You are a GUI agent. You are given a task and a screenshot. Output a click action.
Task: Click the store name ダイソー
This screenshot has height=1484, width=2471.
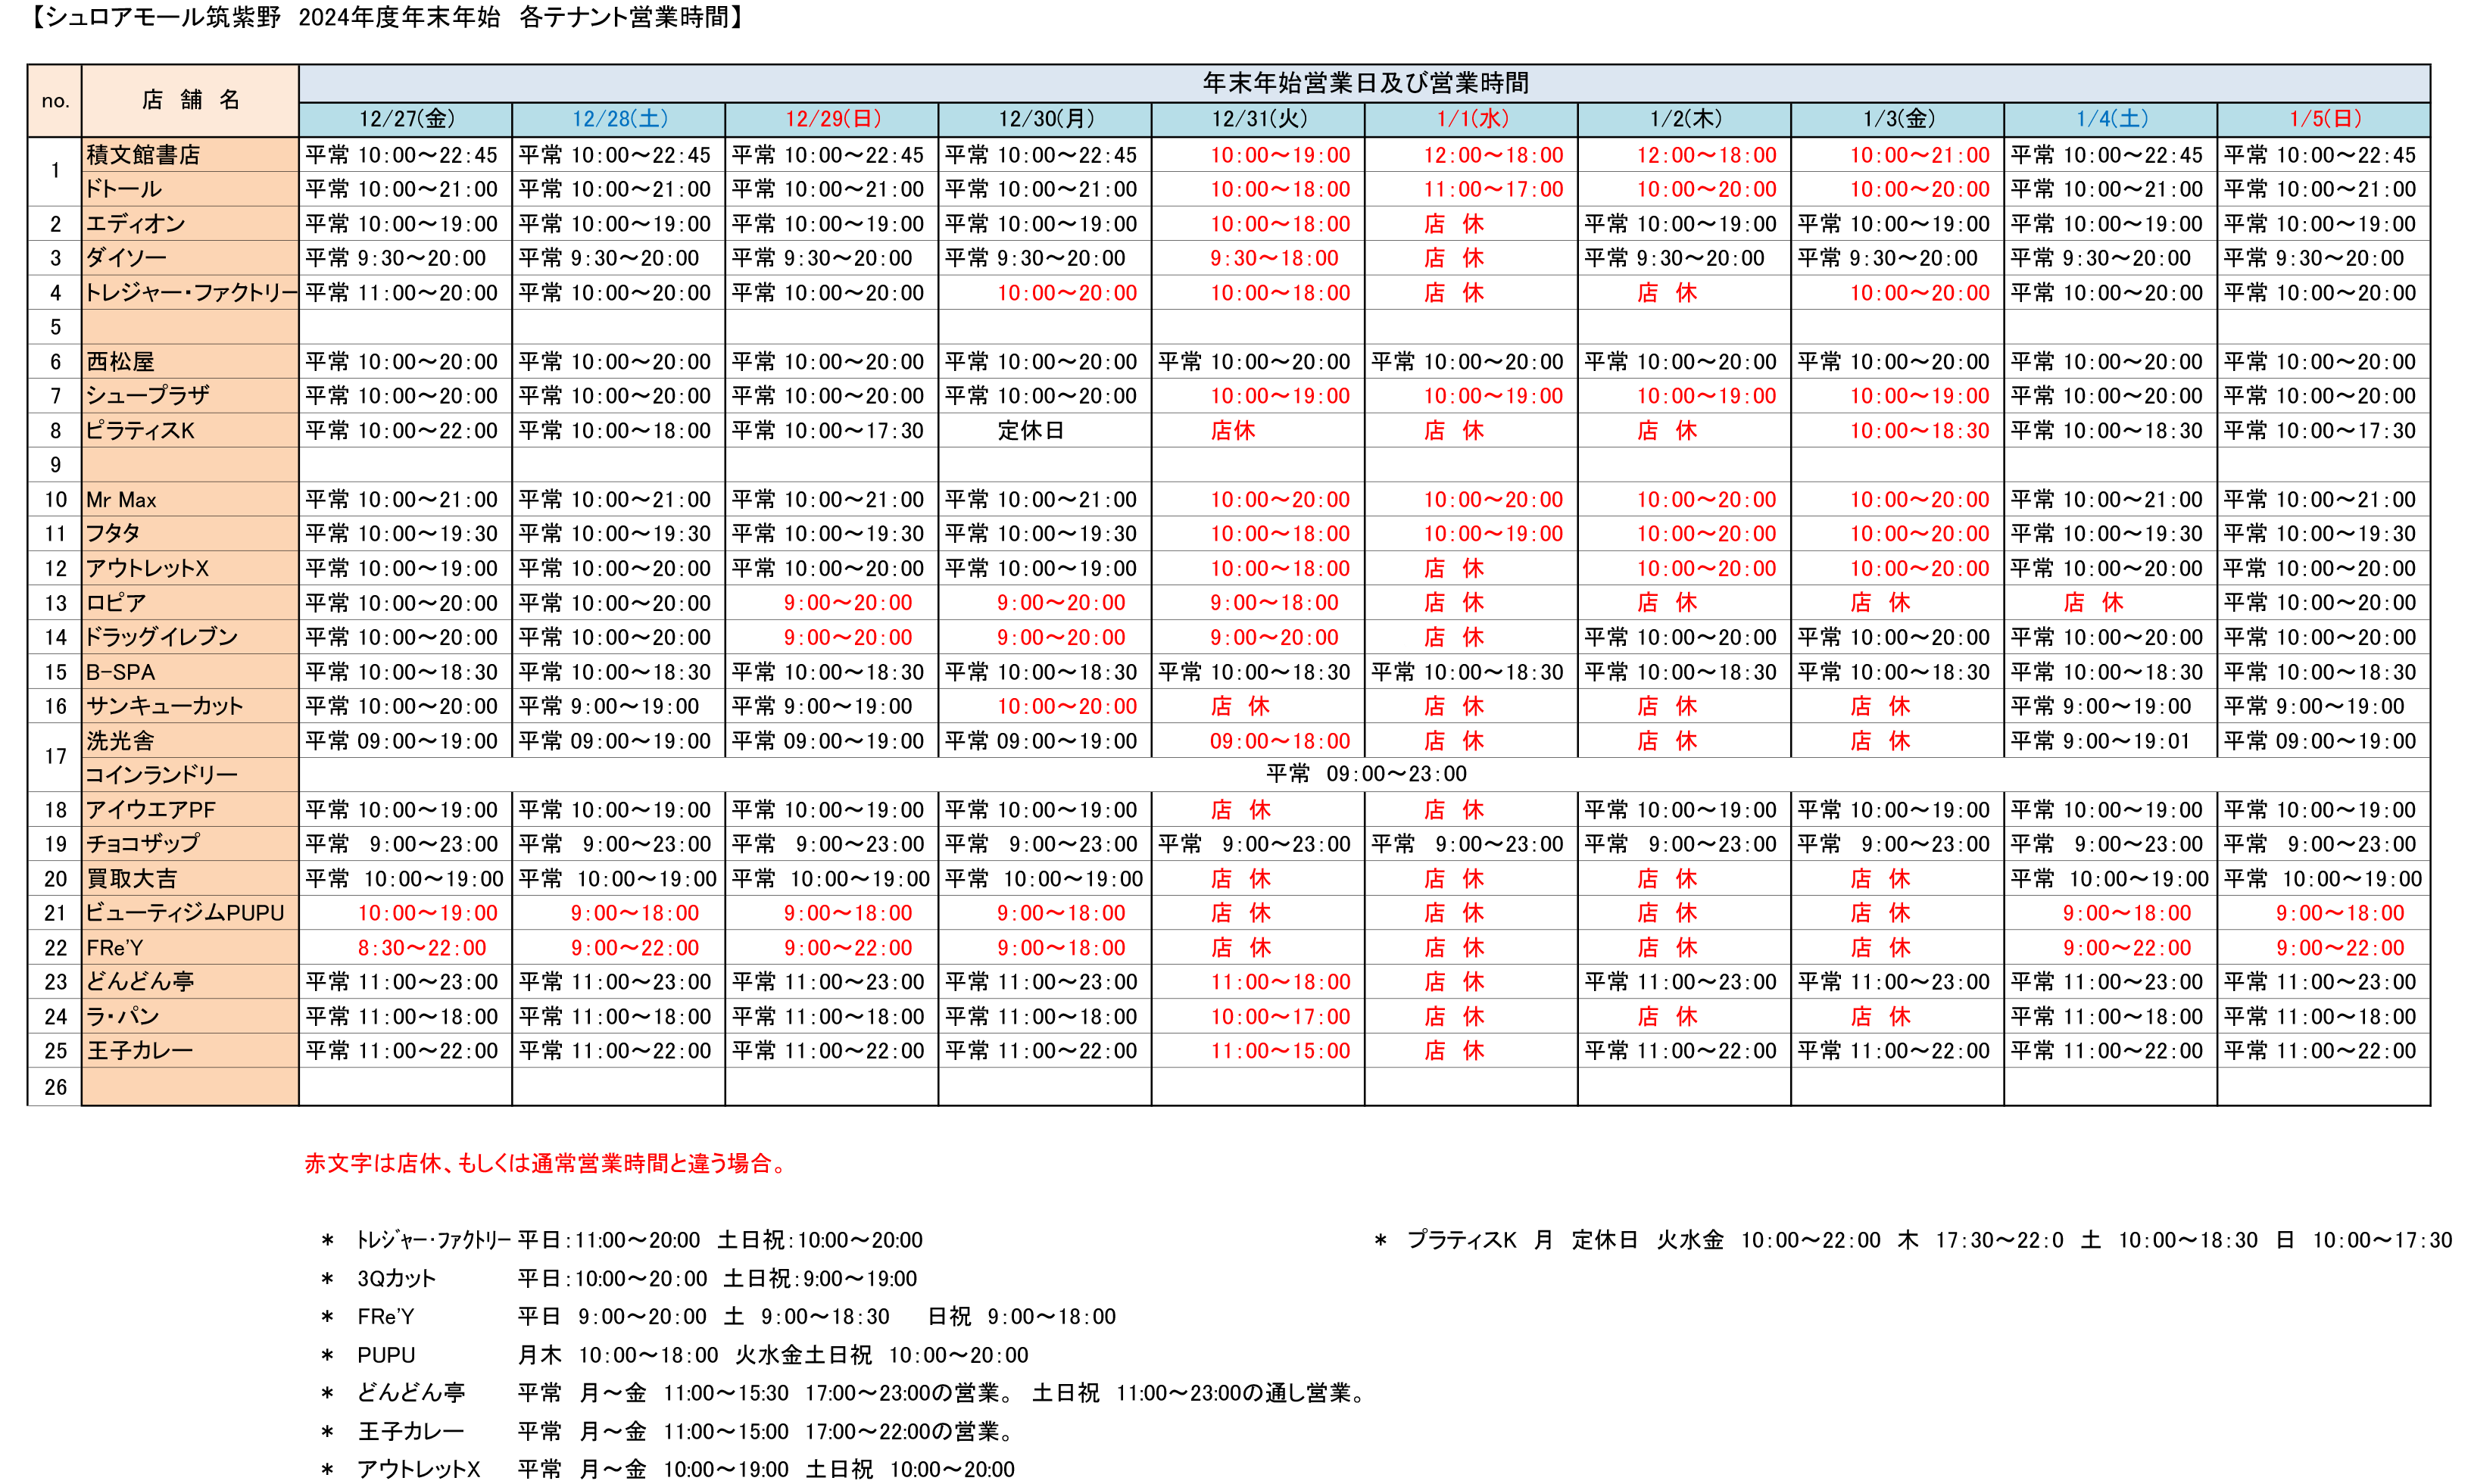pos(126,258)
